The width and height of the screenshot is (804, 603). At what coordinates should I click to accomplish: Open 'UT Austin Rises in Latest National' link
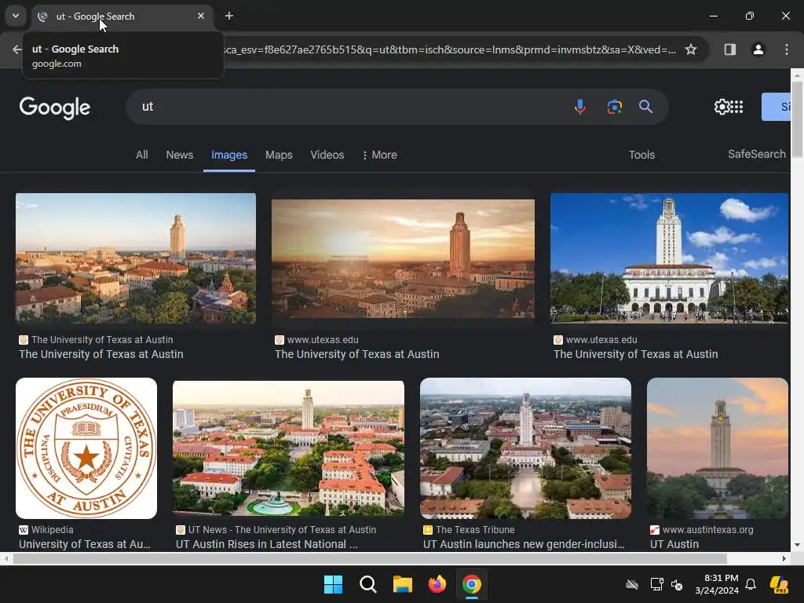[267, 545]
